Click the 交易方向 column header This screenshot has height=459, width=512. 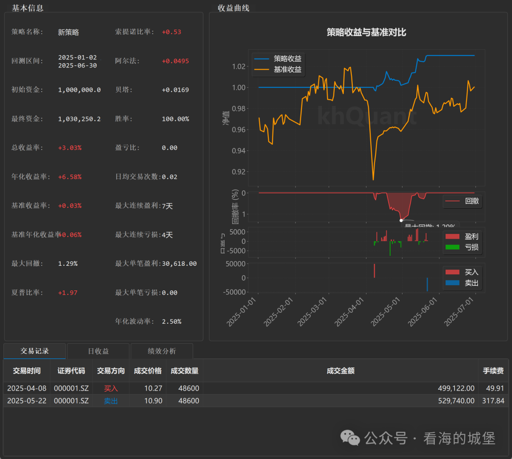[110, 371]
